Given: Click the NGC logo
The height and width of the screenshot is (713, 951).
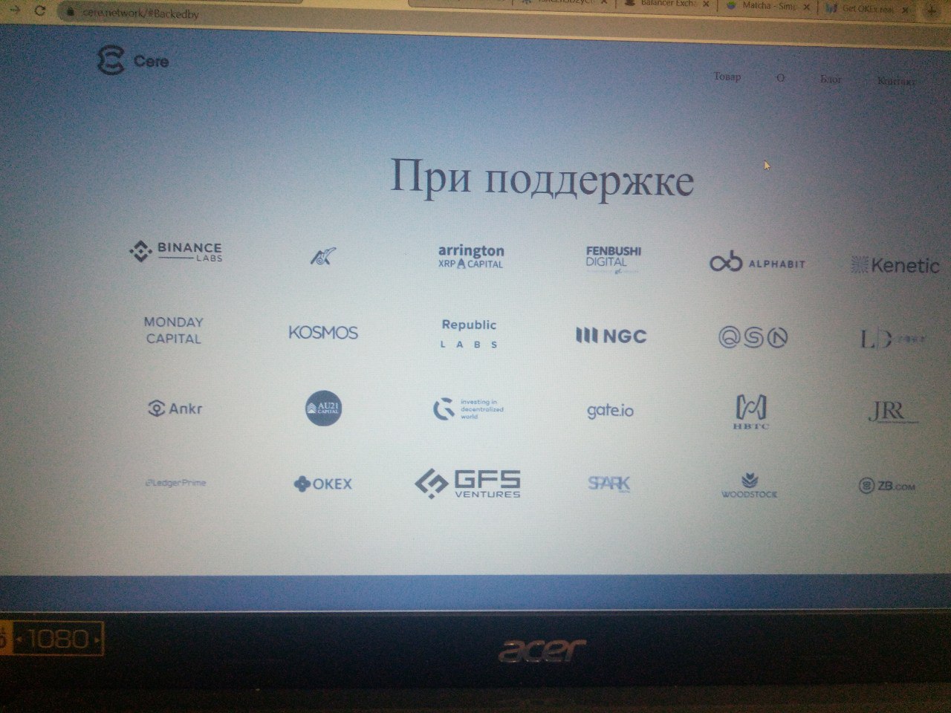Looking at the screenshot, I should click(x=611, y=336).
